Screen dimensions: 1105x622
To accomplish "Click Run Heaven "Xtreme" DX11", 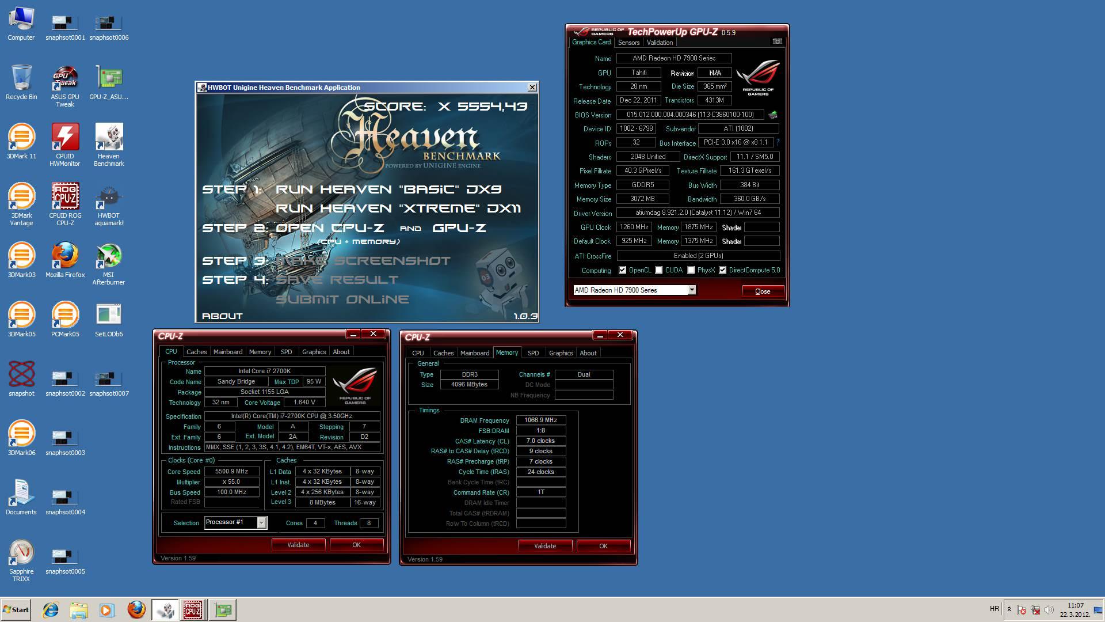I will pyautogui.click(x=398, y=208).
